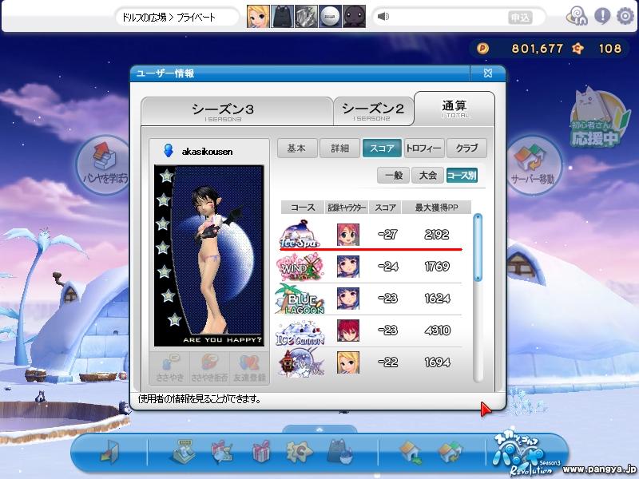Click the ささやき拒否 block whisper button
Viewport: 639px width, 479px height.
(x=209, y=368)
